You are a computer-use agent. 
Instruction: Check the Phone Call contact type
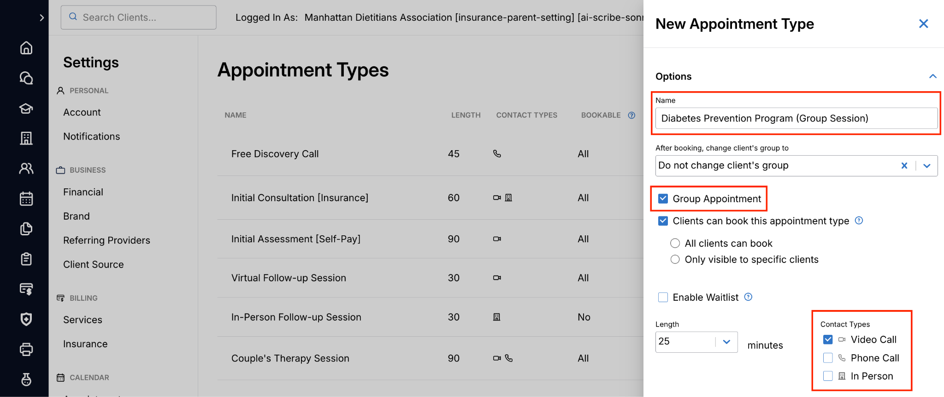point(828,358)
